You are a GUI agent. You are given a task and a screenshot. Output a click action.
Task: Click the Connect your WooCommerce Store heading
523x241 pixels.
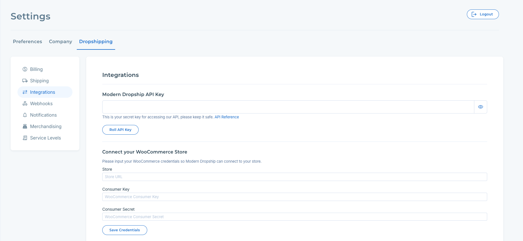145,152
